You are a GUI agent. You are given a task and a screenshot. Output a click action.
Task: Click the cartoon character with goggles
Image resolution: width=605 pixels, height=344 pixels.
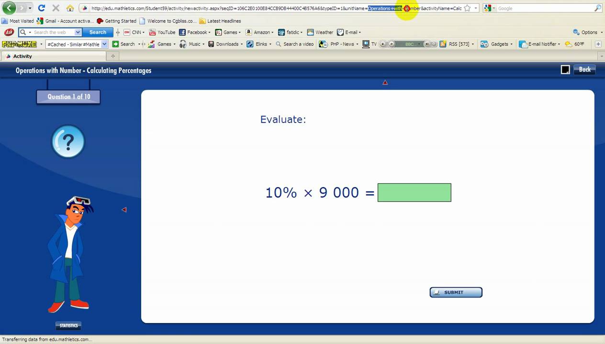(x=70, y=255)
